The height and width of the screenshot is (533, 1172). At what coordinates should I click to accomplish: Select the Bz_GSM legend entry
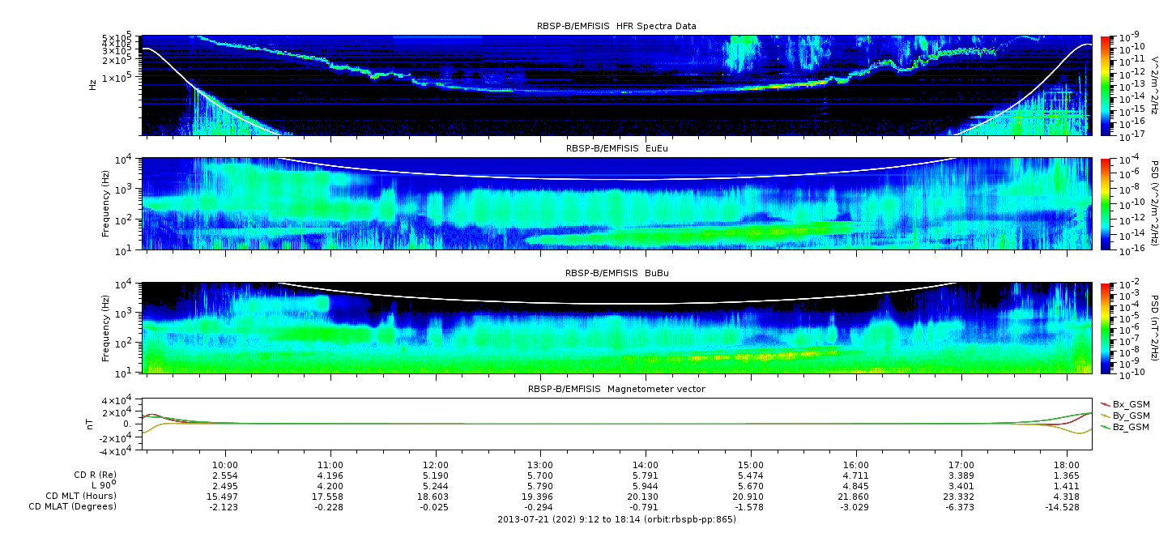coord(1124,426)
